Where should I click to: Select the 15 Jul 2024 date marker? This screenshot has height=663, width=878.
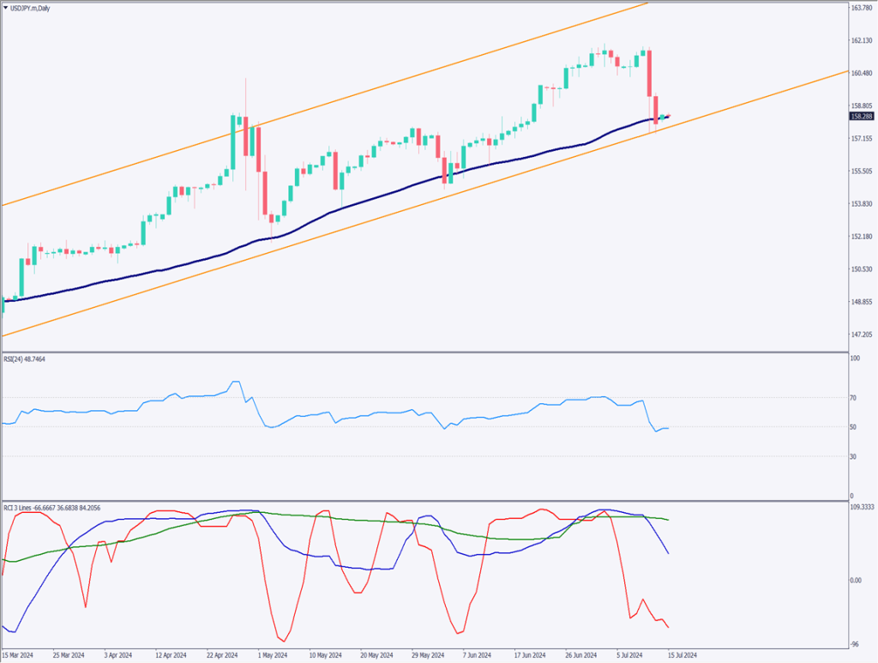(683, 654)
